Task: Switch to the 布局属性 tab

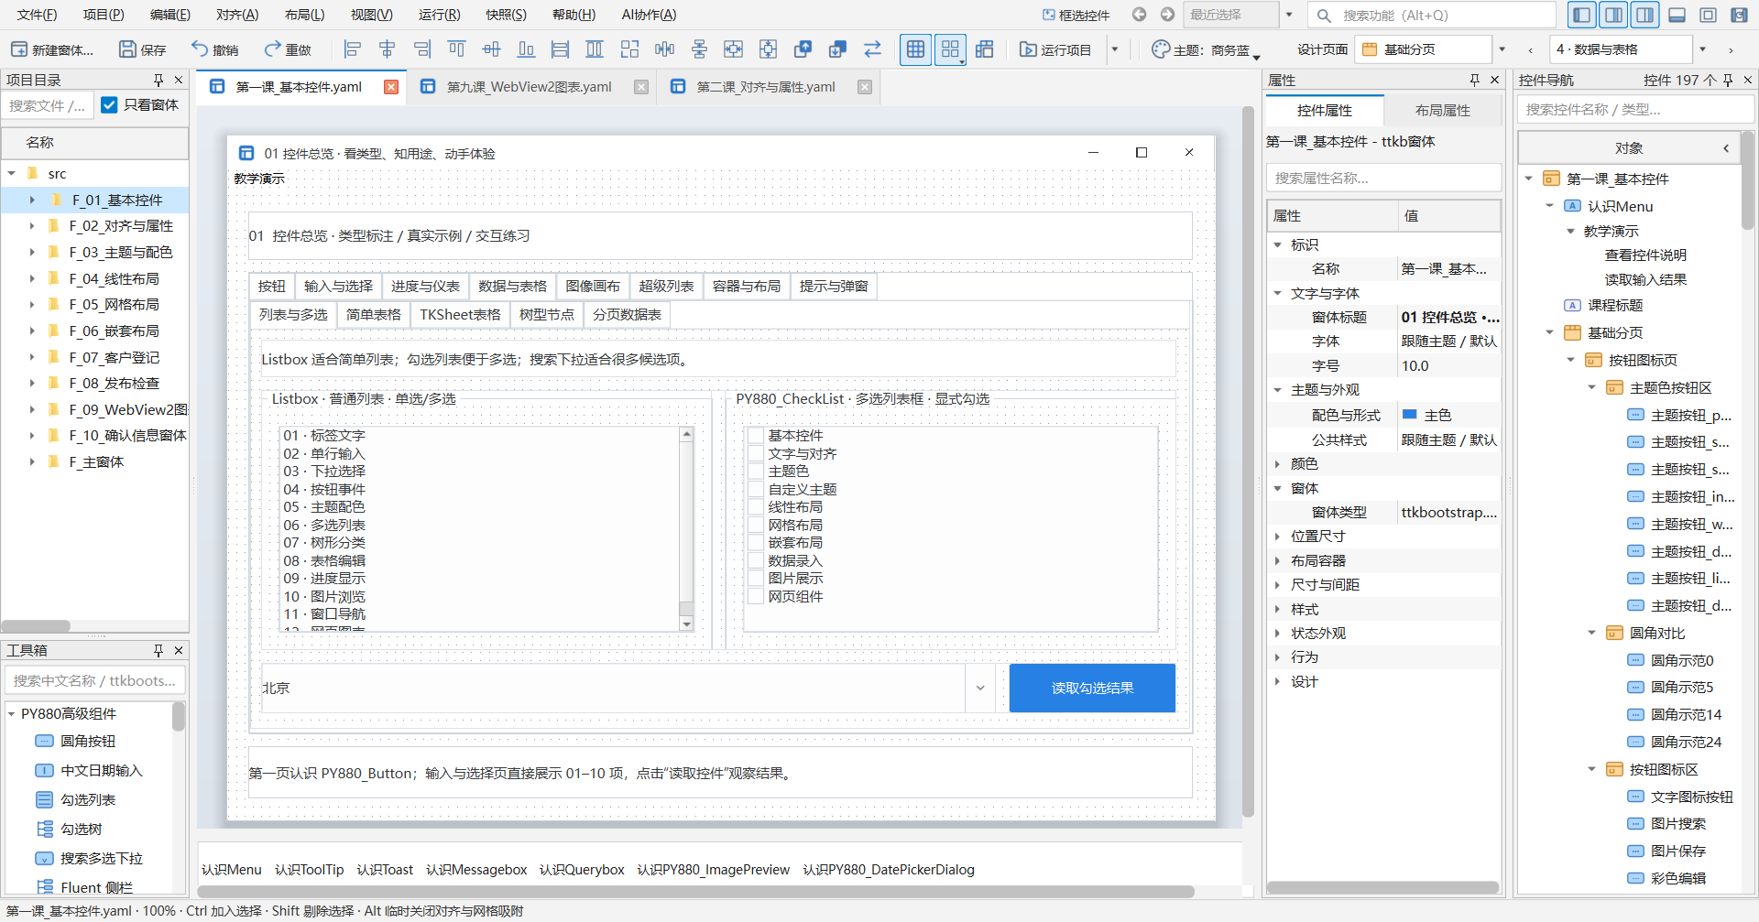Action: coord(1443,111)
